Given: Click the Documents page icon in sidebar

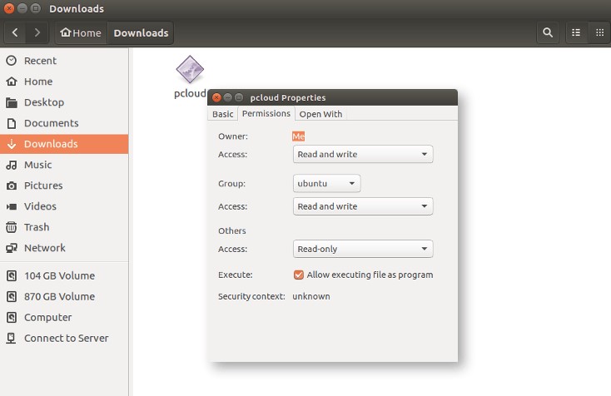Looking at the screenshot, I should tap(12, 123).
